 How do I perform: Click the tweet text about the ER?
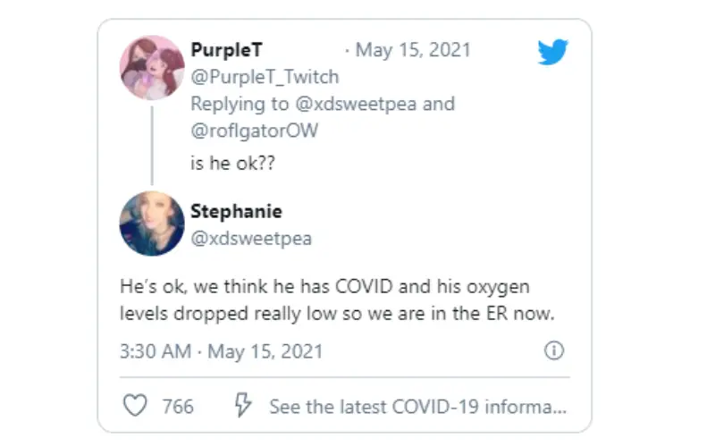(337, 300)
